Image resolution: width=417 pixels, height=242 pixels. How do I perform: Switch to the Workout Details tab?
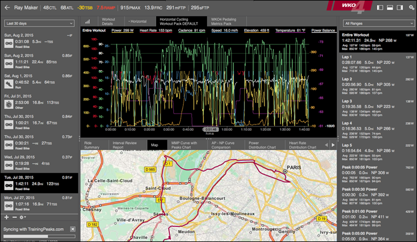pyautogui.click(x=111, y=21)
